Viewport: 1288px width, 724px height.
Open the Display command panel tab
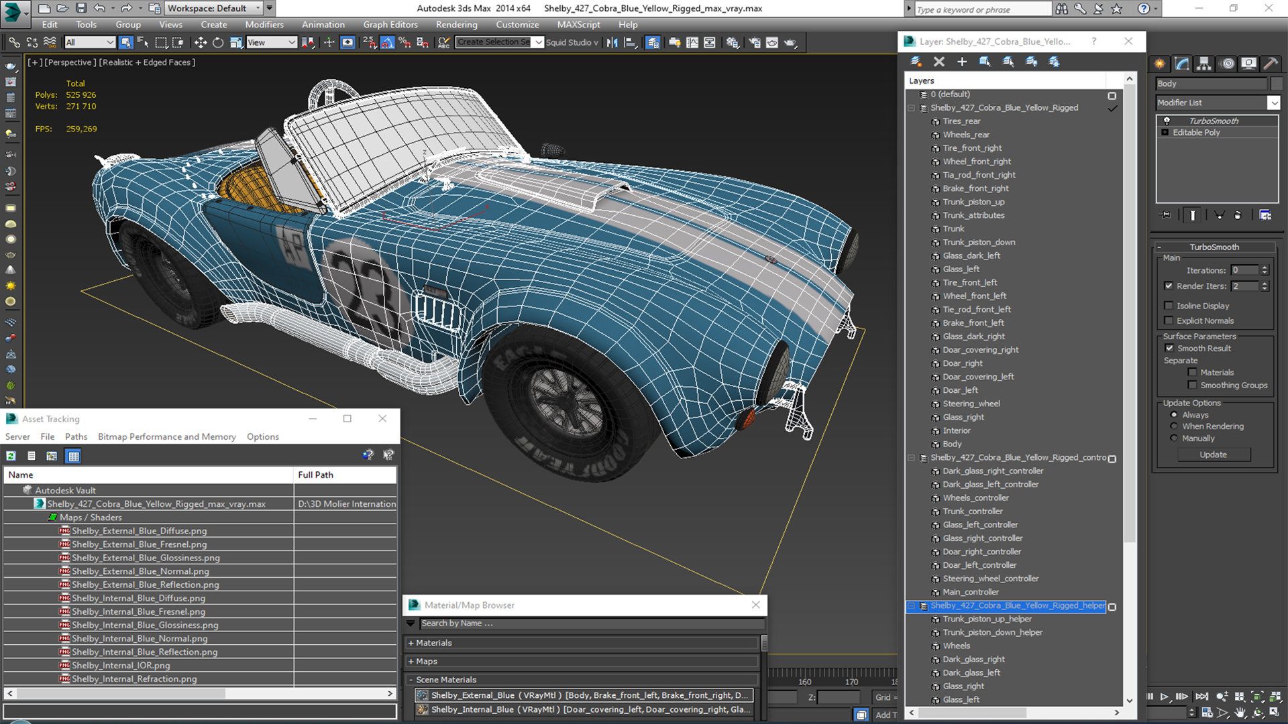(1248, 64)
